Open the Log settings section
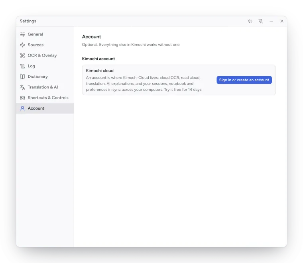This screenshot has width=303, height=263. coord(45,66)
